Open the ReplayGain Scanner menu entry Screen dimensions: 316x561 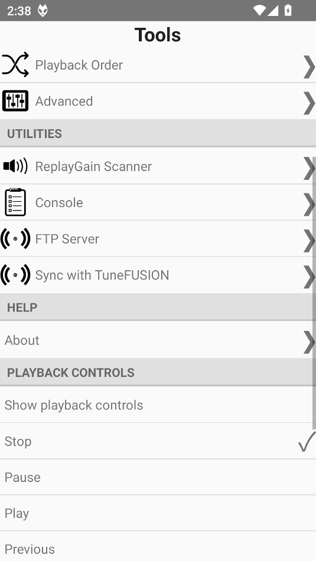(158, 166)
